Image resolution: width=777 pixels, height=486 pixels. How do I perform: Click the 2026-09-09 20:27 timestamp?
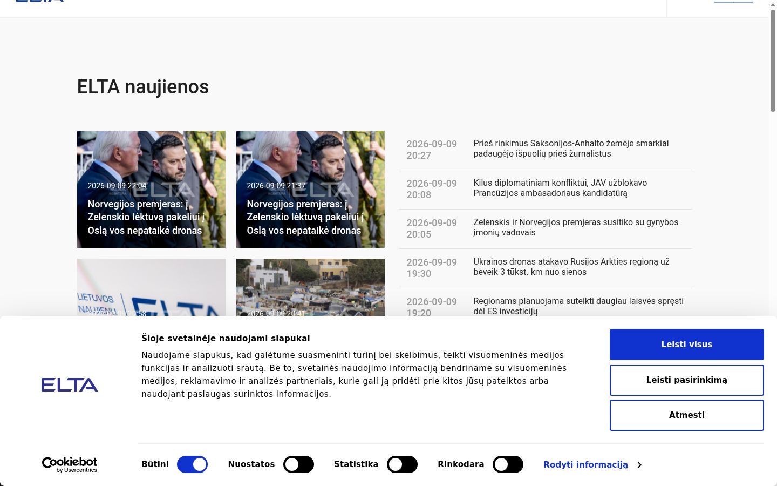pos(432,150)
